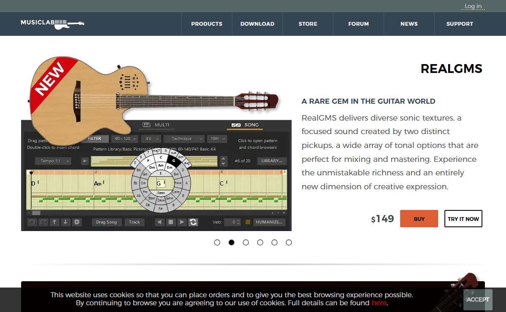Select the fourth carousel slide dot
Image resolution: width=506 pixels, height=312 pixels.
pyautogui.click(x=260, y=242)
